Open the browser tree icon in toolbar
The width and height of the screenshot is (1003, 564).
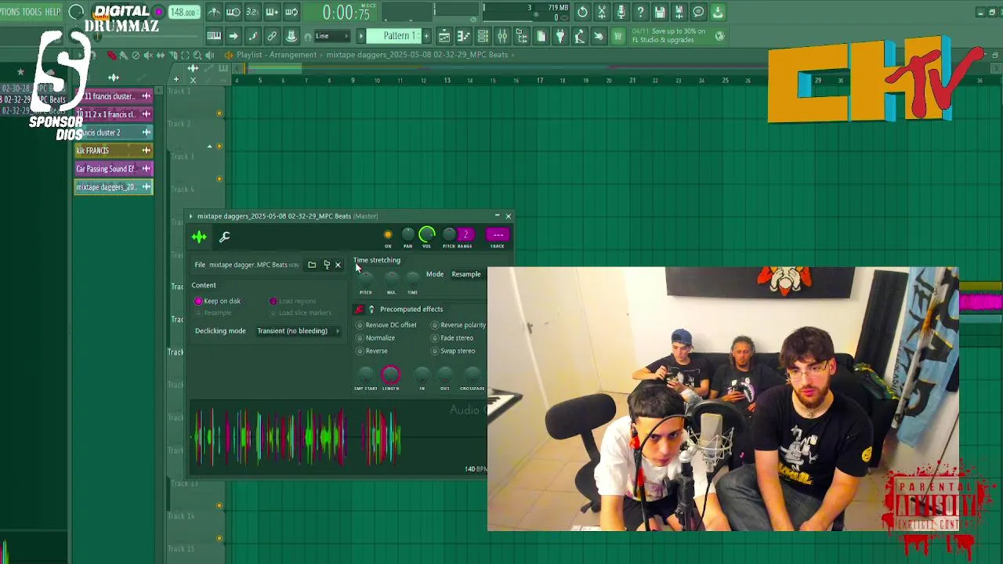522,36
